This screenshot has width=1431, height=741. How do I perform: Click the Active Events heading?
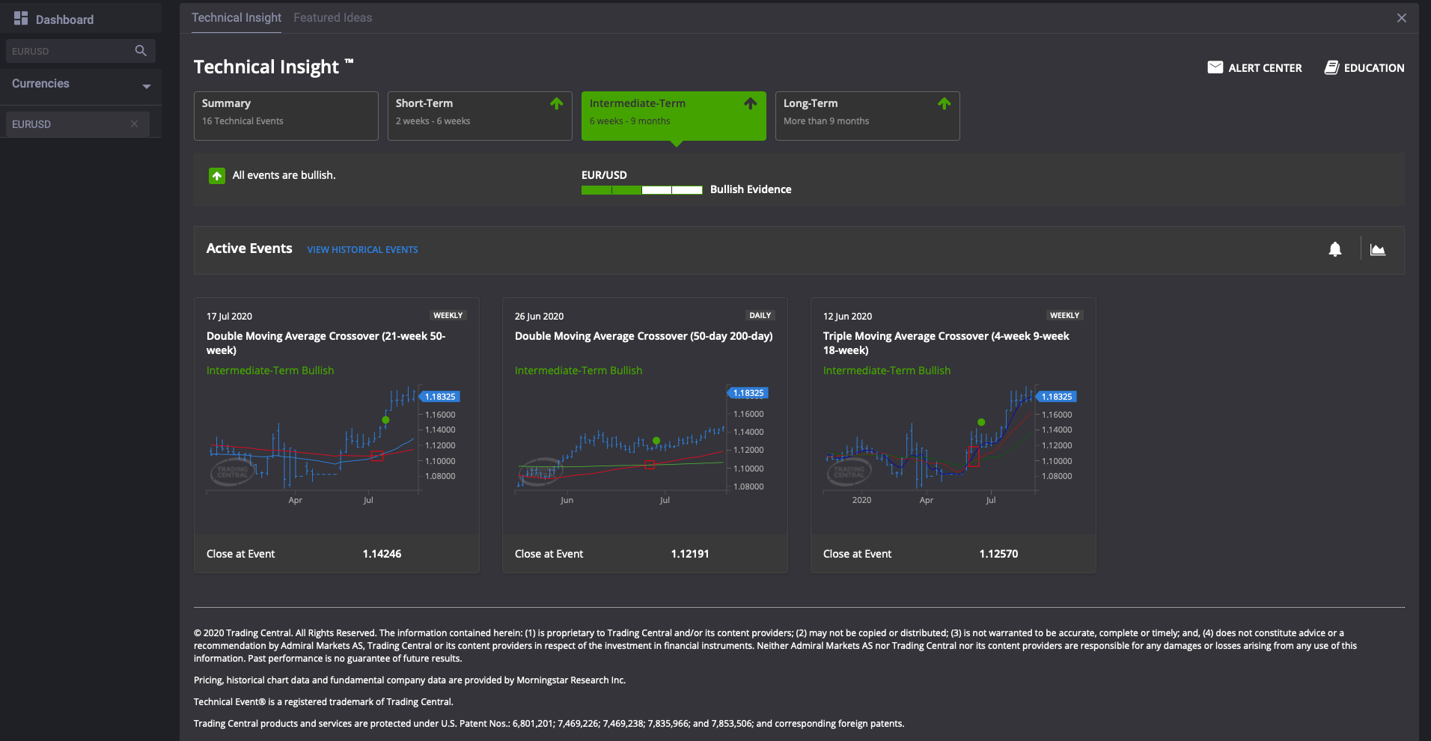(249, 248)
